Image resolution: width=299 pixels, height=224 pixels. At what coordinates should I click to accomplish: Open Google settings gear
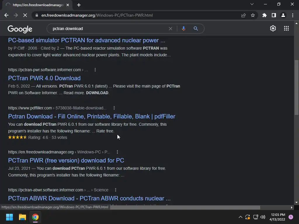tap(273, 28)
